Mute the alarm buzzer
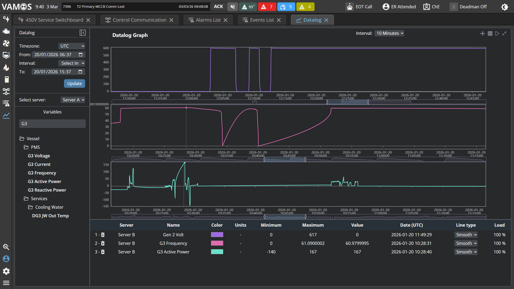 (233, 7)
